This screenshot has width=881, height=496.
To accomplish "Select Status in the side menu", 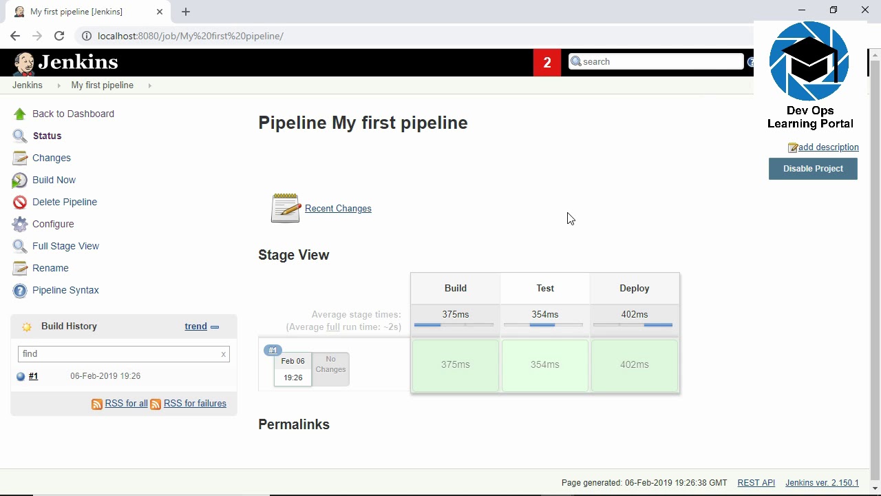I will click(47, 136).
